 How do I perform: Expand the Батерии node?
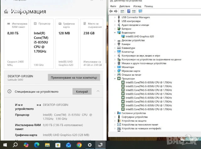click(115, 29)
